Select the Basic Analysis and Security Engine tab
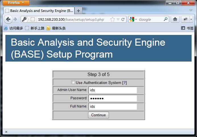Screen dimensions: 197x137 (39, 11)
